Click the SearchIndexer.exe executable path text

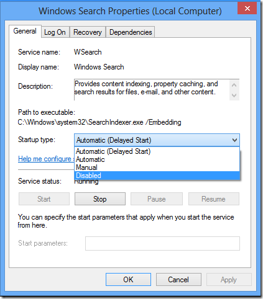coord(99,122)
